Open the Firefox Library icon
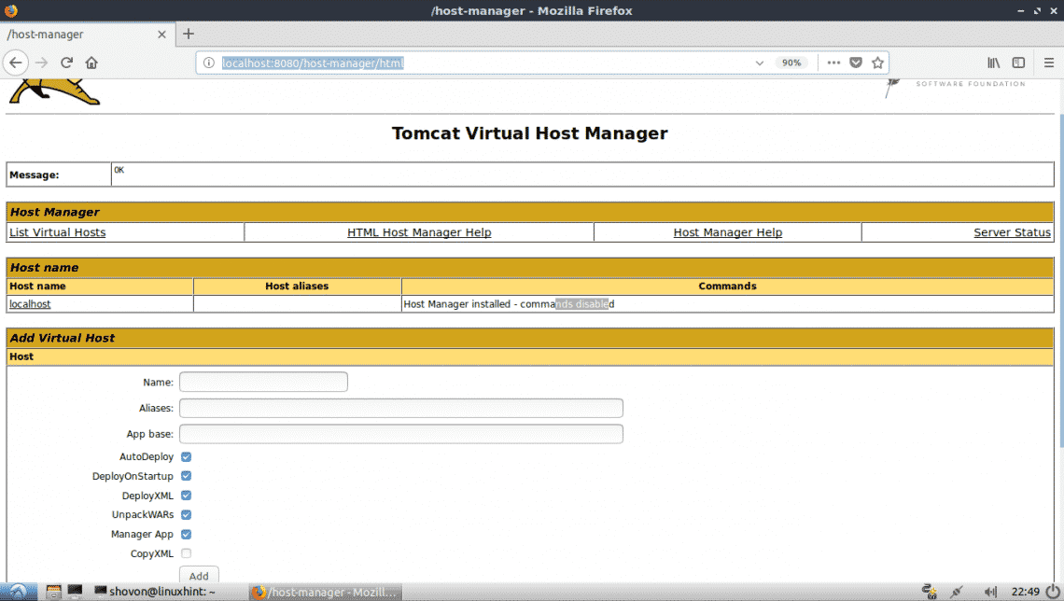Viewport: 1064px width, 601px height. click(x=993, y=63)
